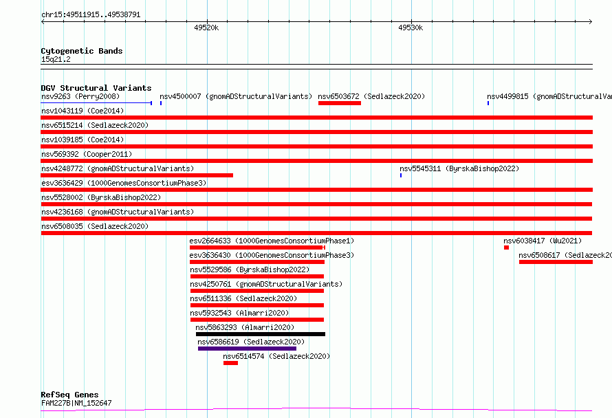Click the DGV Structural Variants track title

(96, 88)
